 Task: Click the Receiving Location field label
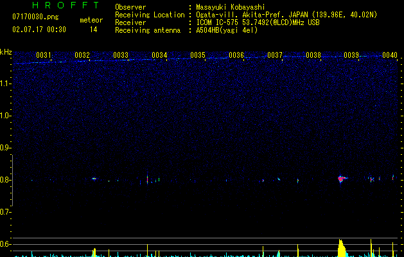150,15
